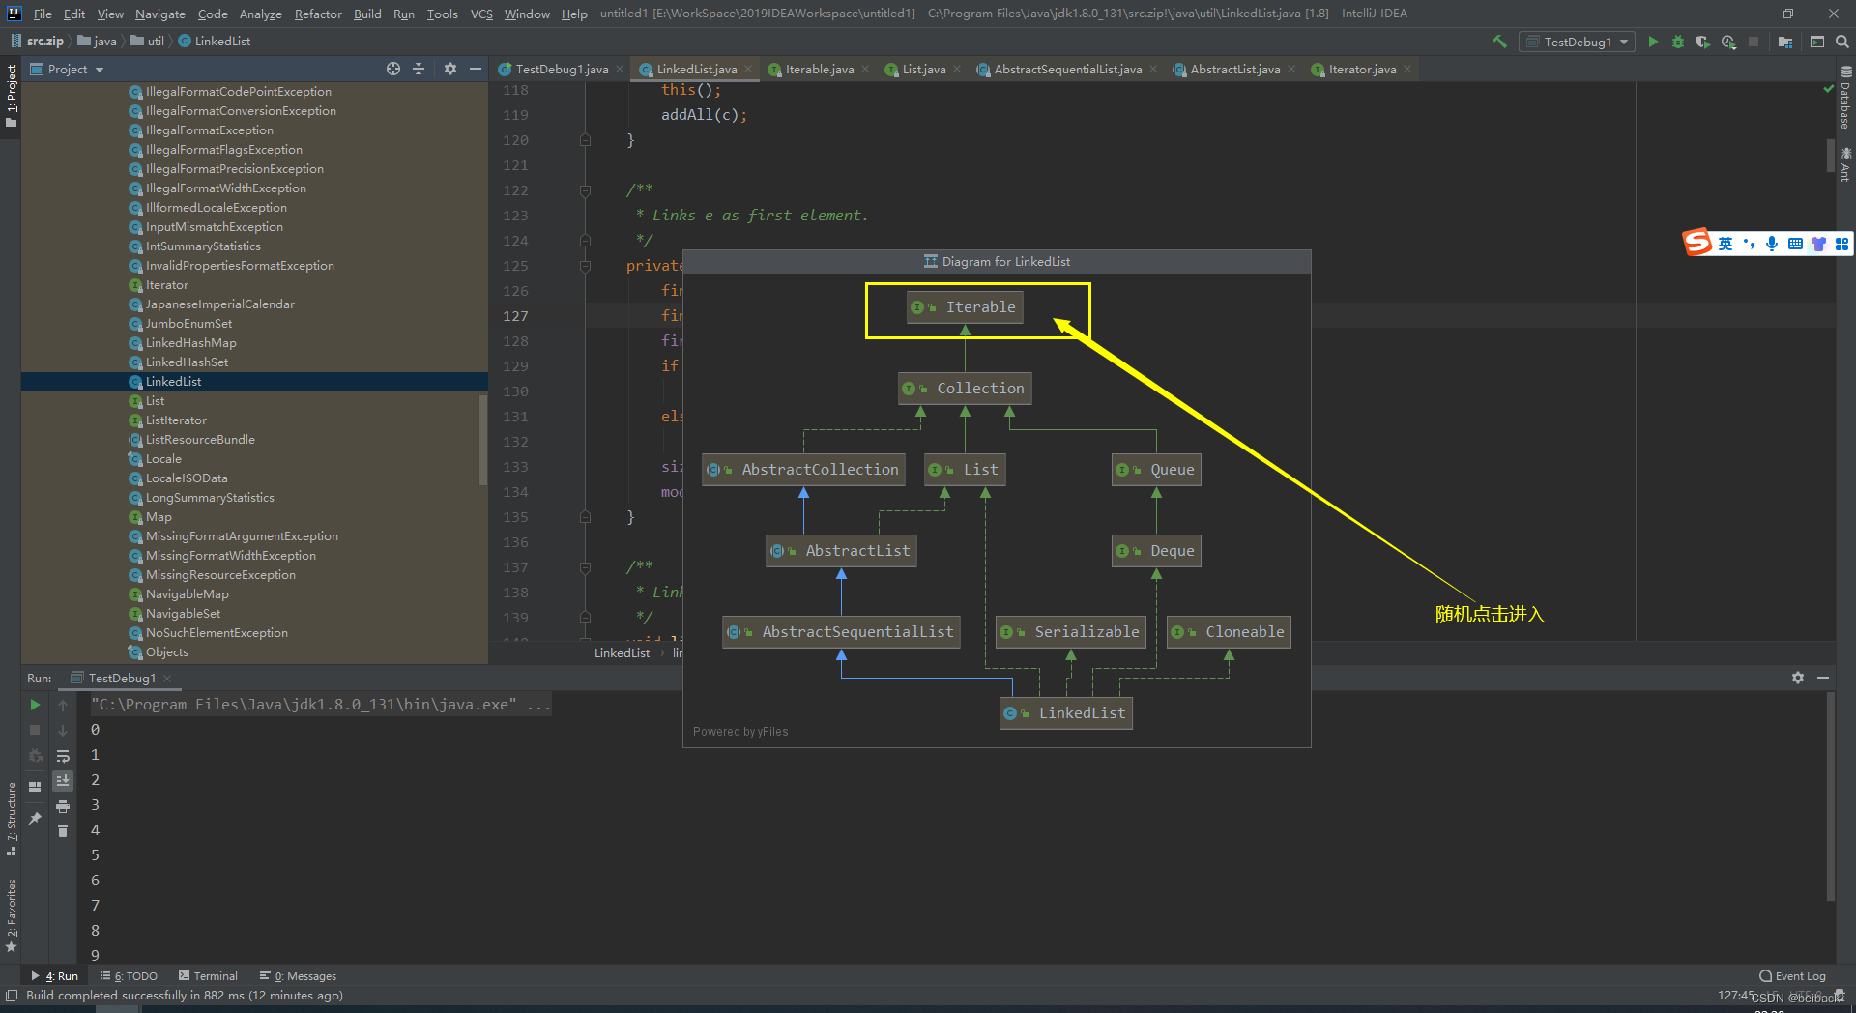The image size is (1856, 1013).
Task: Toggle soft-wrap in Run console
Action: click(x=63, y=756)
